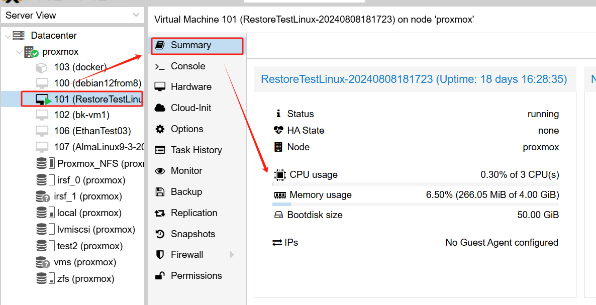Select 106 (EthanTest03) tree entry
The image size is (596, 305).
tap(92, 131)
